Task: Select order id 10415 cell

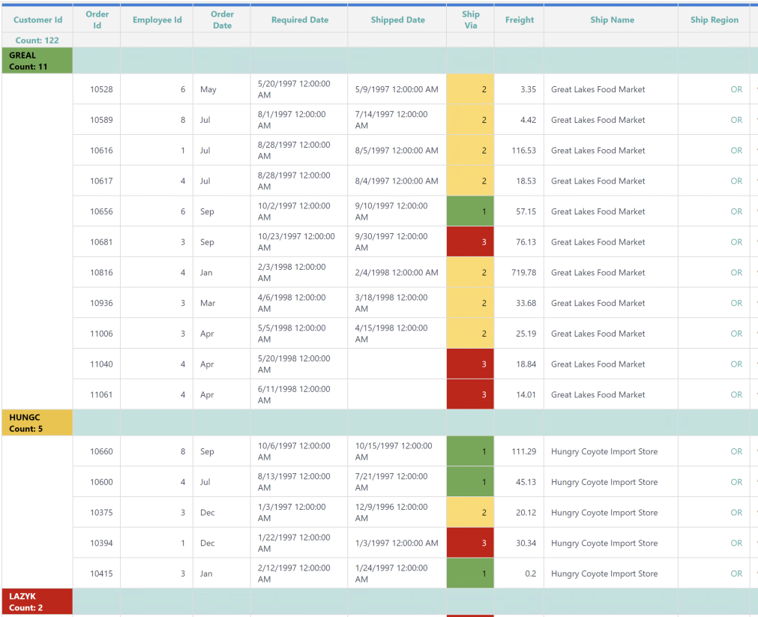Action: click(97, 573)
